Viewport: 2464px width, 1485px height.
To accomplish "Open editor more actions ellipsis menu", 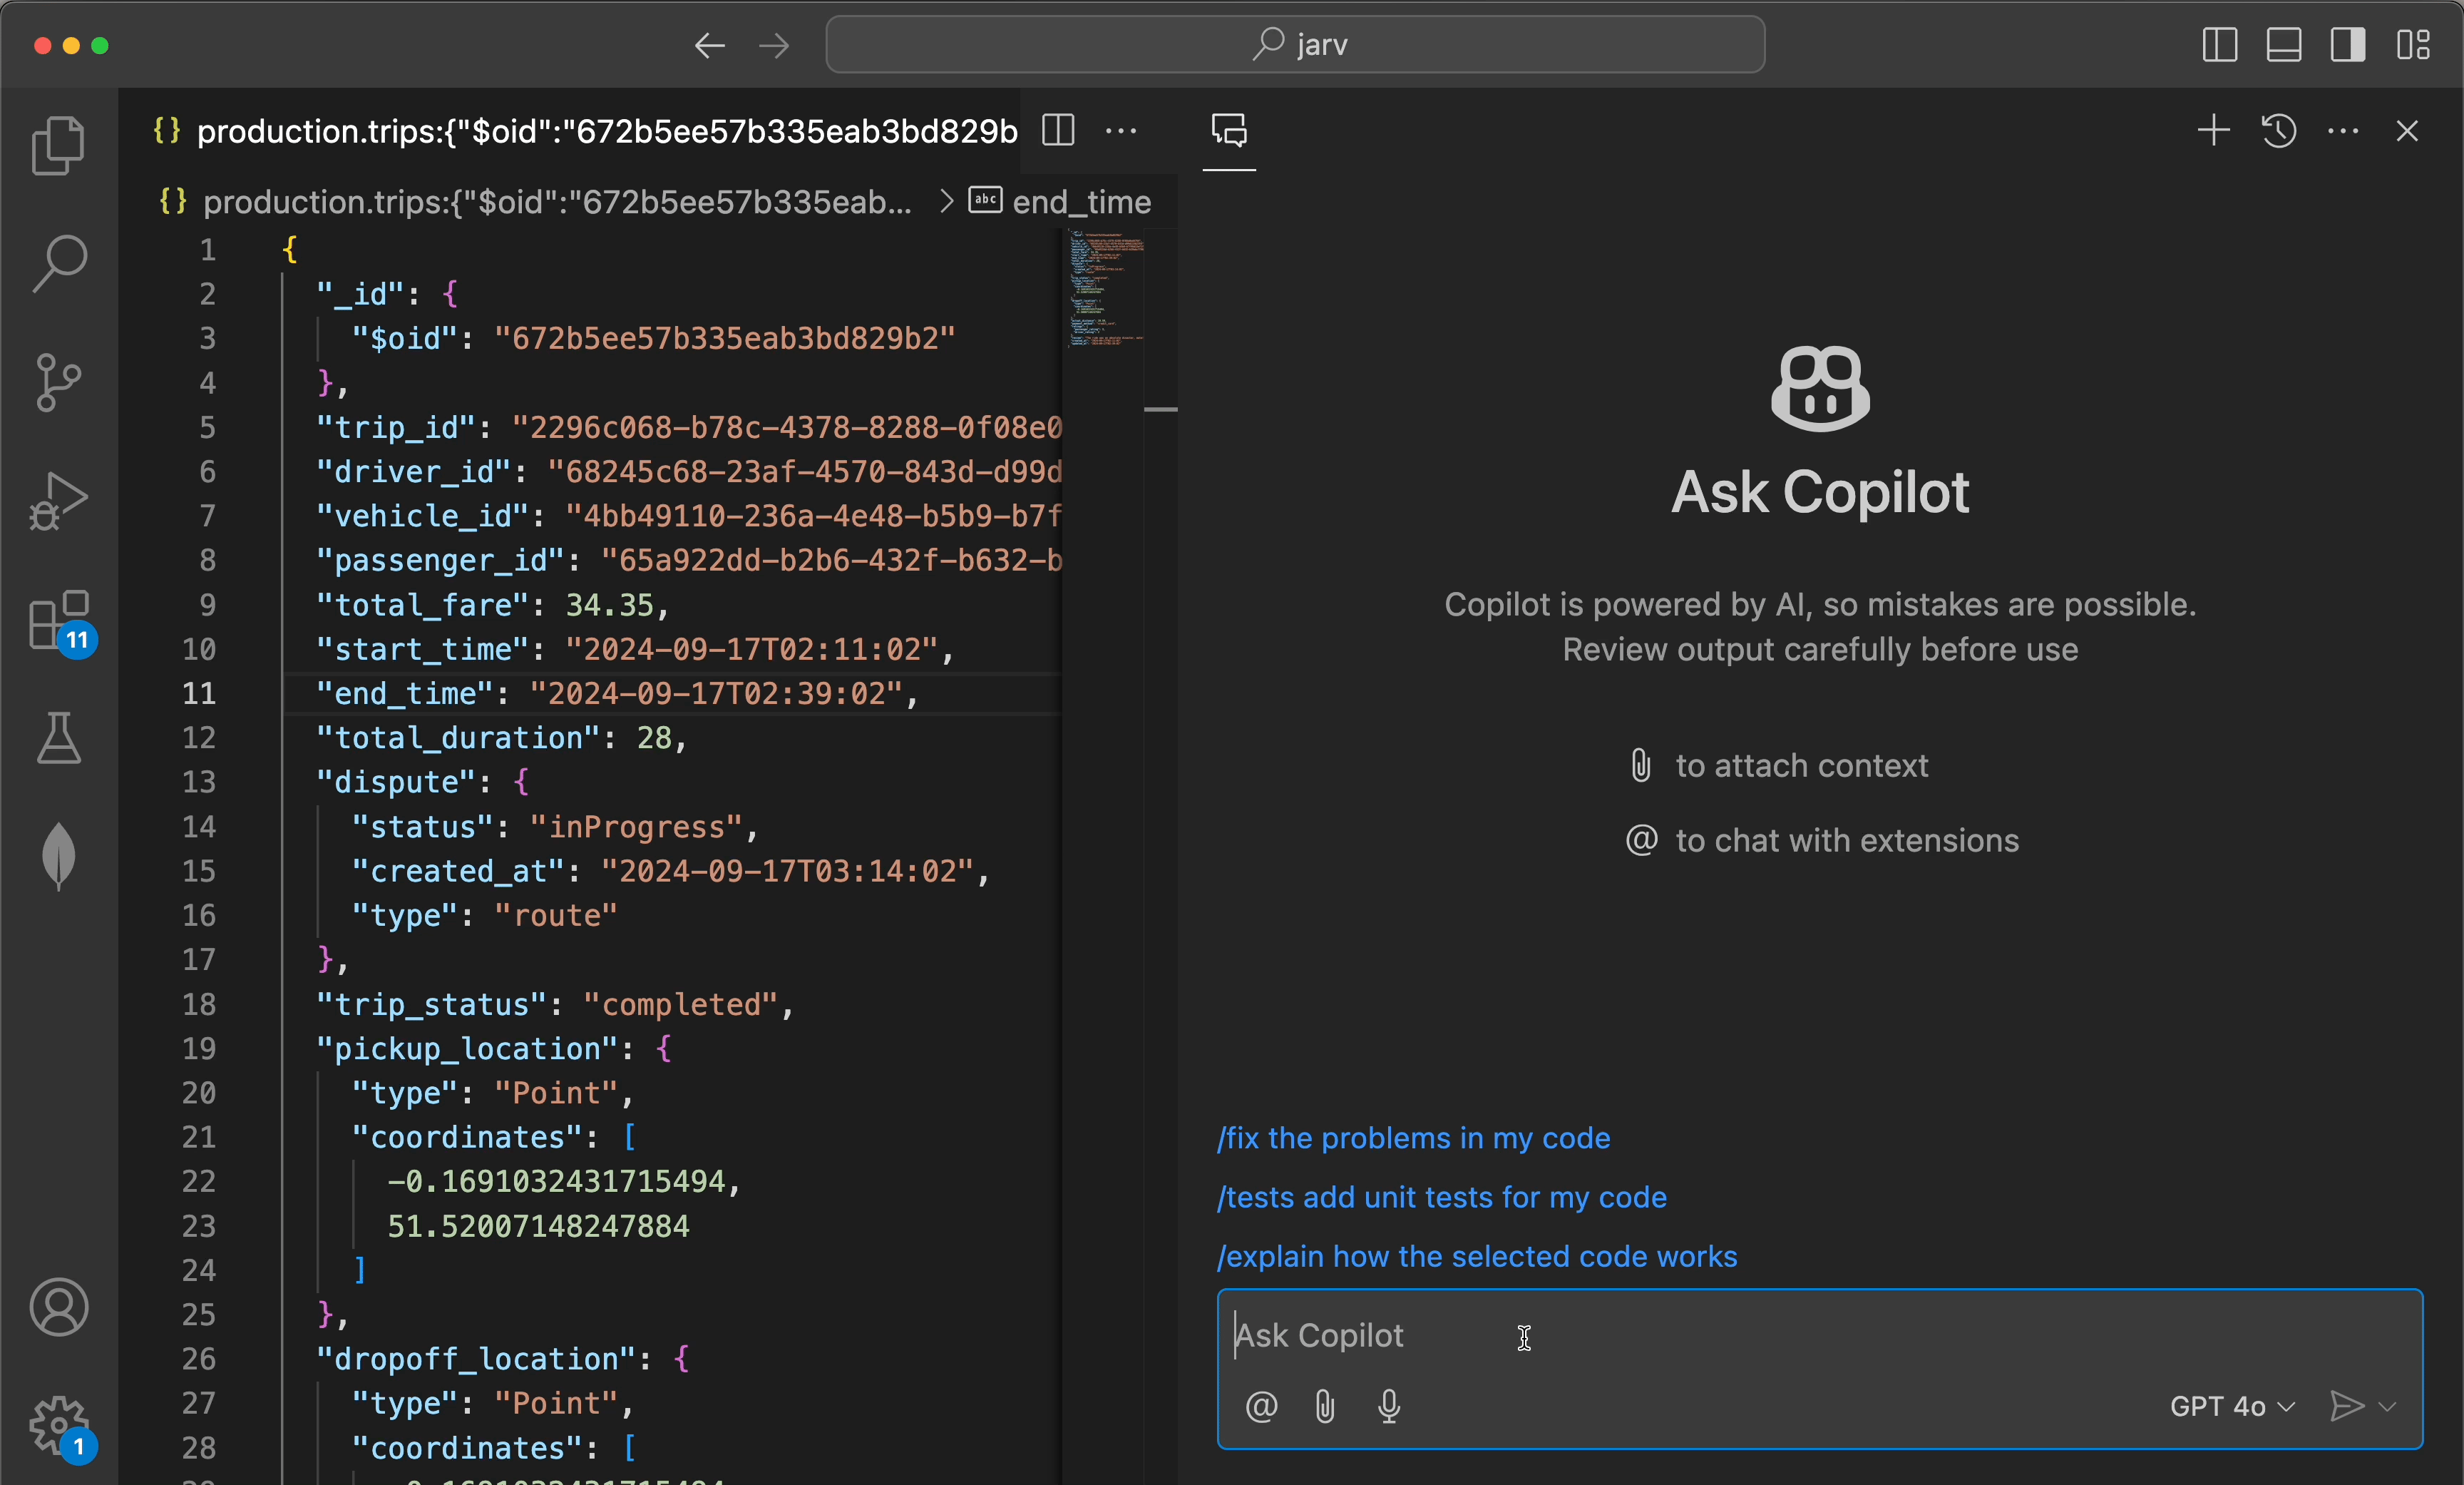I will [x=1121, y=131].
